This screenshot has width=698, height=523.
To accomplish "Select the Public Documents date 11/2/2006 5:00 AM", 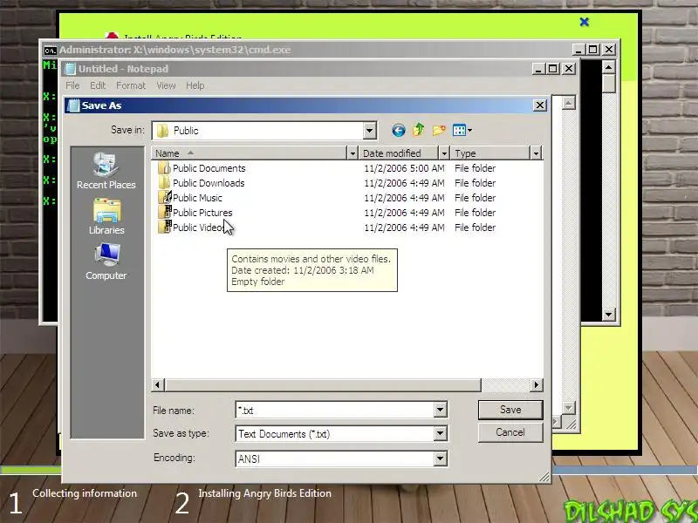I will coord(404,168).
